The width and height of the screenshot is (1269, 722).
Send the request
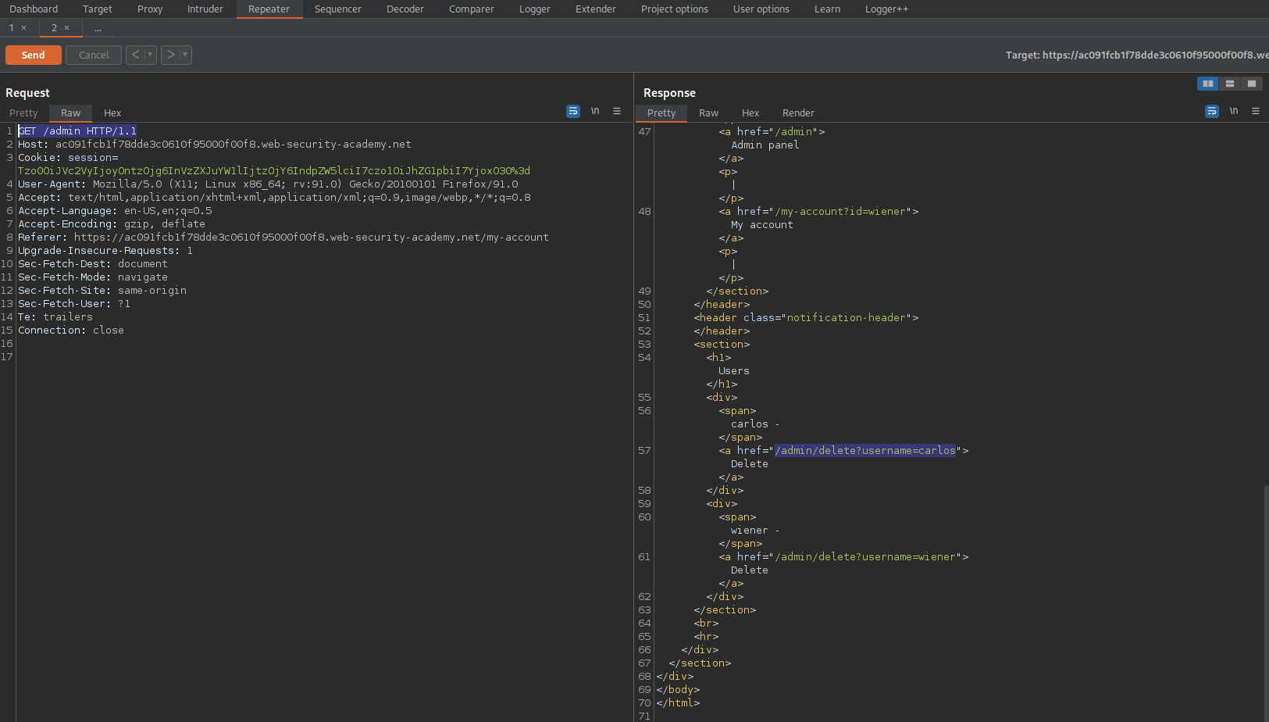click(x=34, y=55)
